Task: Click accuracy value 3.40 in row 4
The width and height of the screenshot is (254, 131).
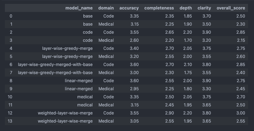Action: tap(134, 48)
